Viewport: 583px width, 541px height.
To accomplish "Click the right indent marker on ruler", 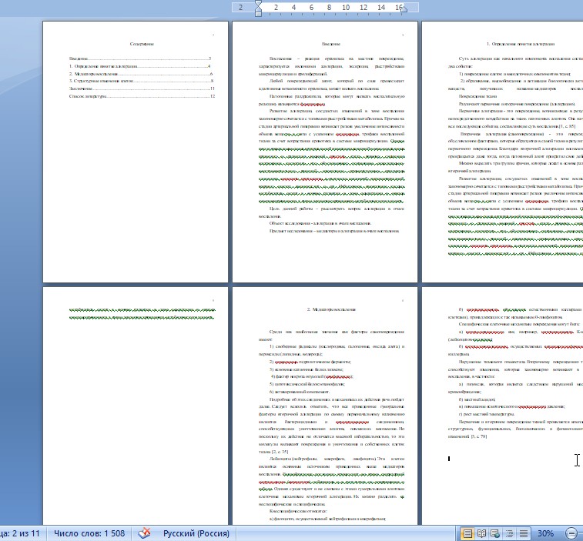I will (402, 10).
